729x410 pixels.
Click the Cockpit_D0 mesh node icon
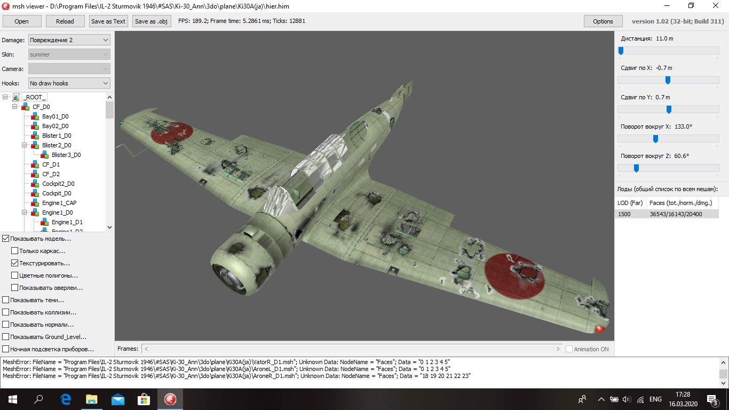pyautogui.click(x=35, y=193)
